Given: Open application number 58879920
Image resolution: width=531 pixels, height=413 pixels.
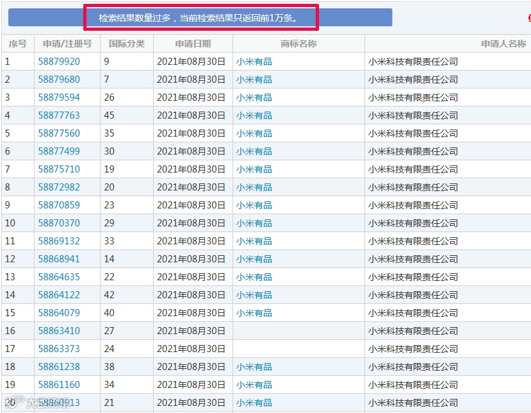Looking at the screenshot, I should 59,62.
